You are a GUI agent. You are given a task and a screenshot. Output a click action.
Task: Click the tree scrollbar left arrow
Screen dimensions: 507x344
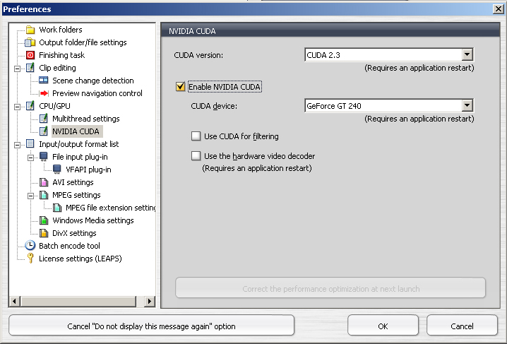pyautogui.click(x=14, y=302)
